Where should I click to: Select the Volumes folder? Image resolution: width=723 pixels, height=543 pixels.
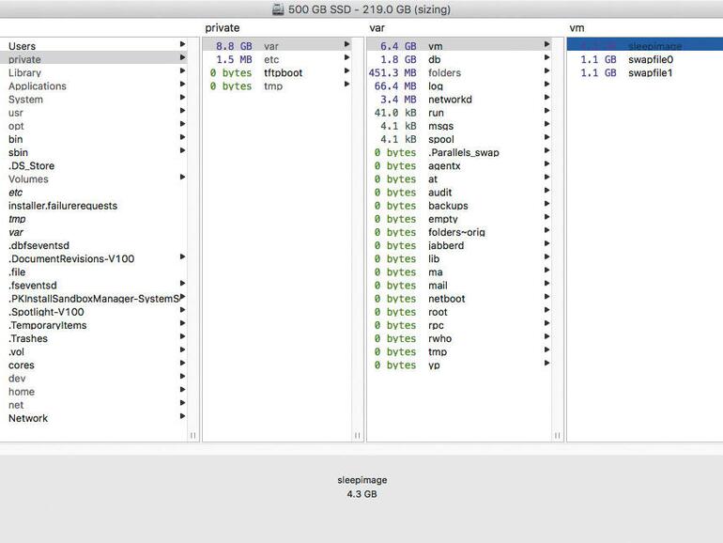click(94, 179)
